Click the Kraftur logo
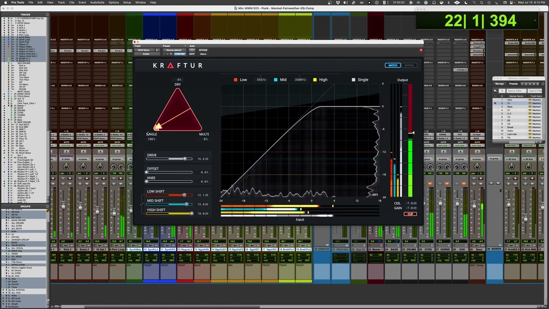Viewport: 549px width, 309px height. coord(178,66)
